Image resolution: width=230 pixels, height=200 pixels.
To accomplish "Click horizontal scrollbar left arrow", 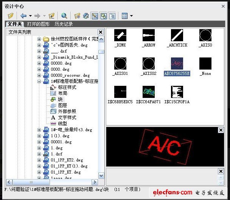I will tap(9, 182).
